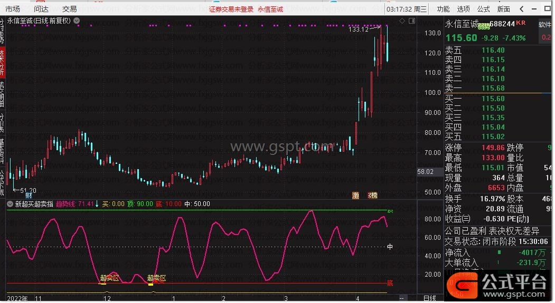Click the green 弱势 tag
The image size is (555, 303).
484,26
